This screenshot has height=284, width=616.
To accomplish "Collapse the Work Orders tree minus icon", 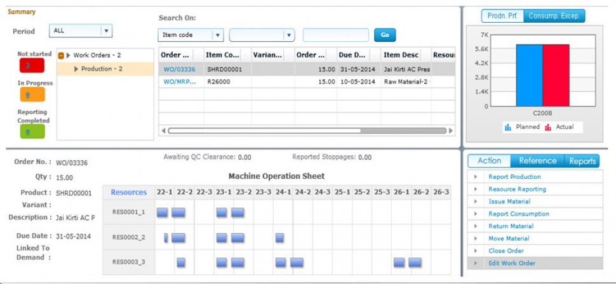I will pos(61,56).
